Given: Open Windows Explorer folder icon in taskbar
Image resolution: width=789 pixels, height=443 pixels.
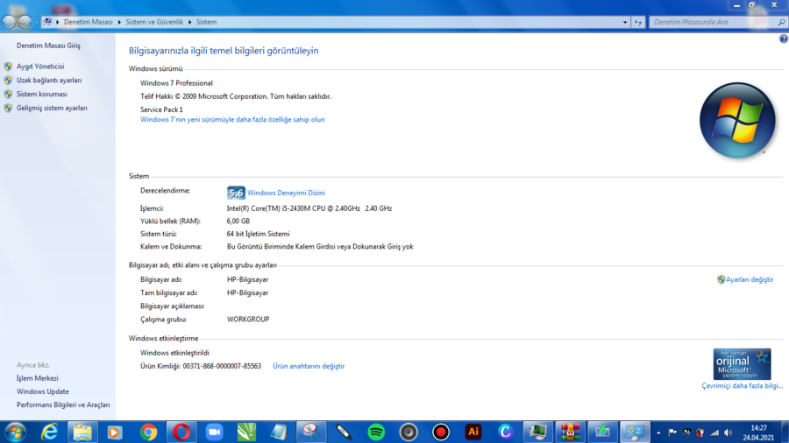Looking at the screenshot, I should click(x=82, y=432).
